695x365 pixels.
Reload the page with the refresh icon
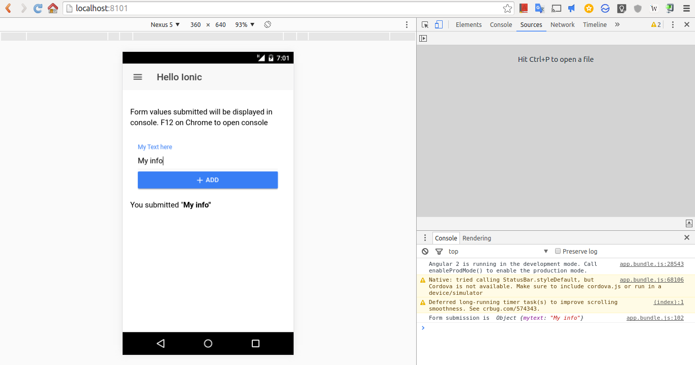click(x=38, y=8)
